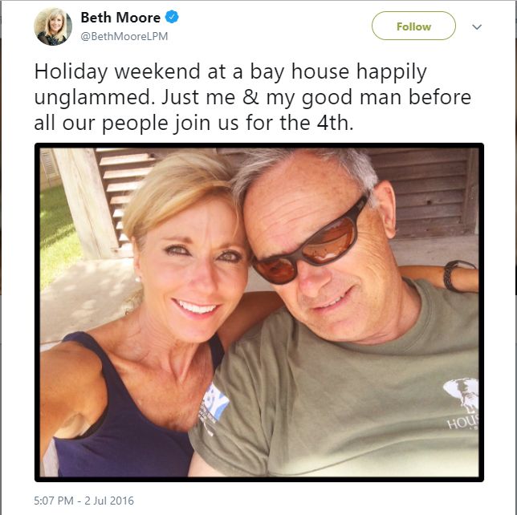Screen dimensions: 517x515
Task: Open the attached selfie photo
Action: [258, 312]
